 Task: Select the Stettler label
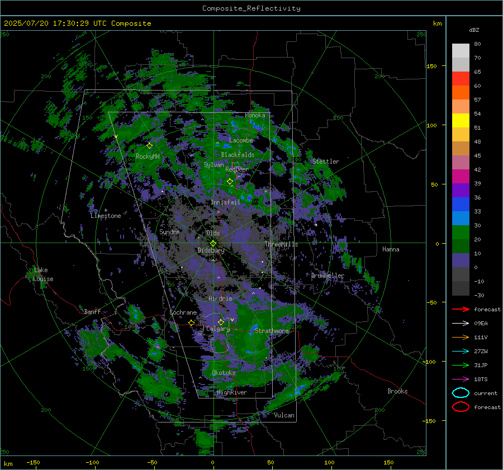tap(326, 162)
